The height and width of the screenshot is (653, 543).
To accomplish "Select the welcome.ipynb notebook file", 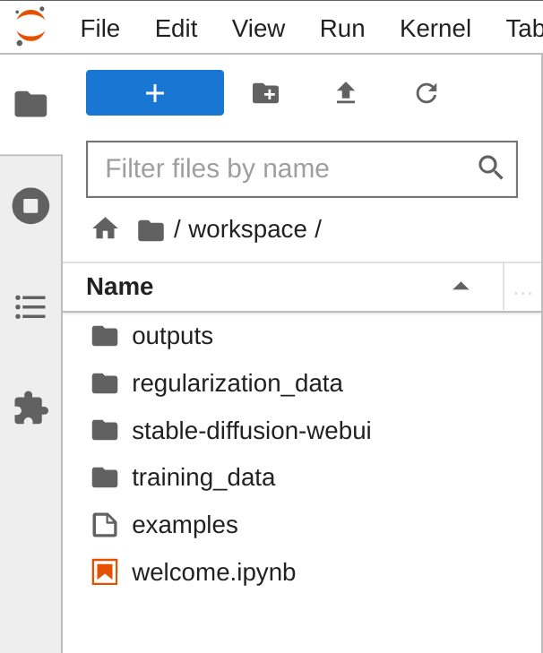I will (x=213, y=571).
